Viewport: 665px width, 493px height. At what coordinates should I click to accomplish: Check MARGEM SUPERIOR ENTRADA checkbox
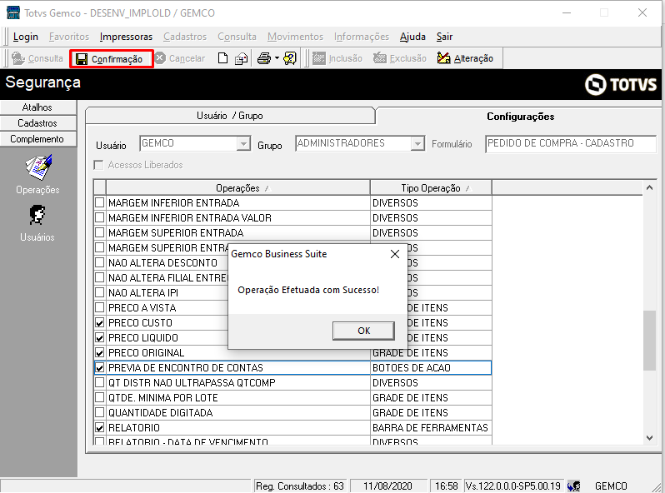pyautogui.click(x=100, y=232)
